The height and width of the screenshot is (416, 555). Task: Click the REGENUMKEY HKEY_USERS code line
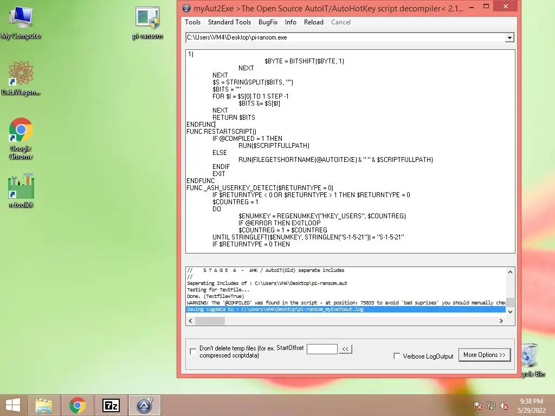322,216
